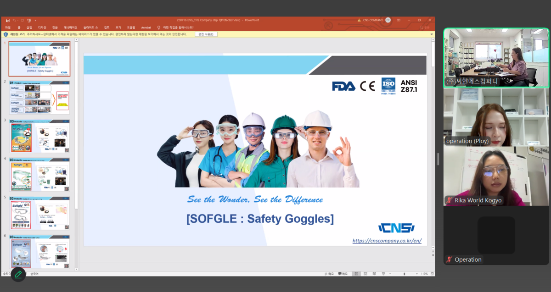551x292 pixels.
Task: Expand the Quick Access Toolbar customize arrow
Action: [x=35, y=20]
